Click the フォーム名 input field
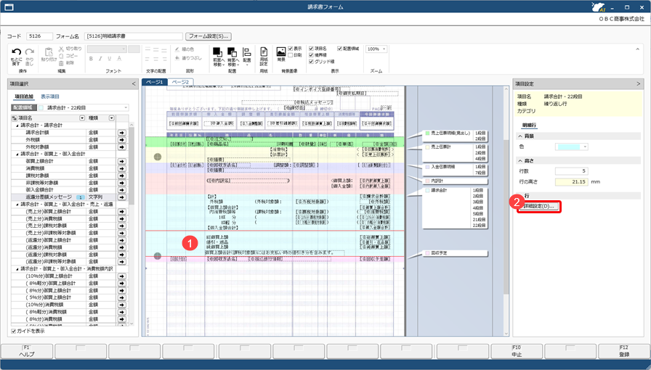 [133, 36]
